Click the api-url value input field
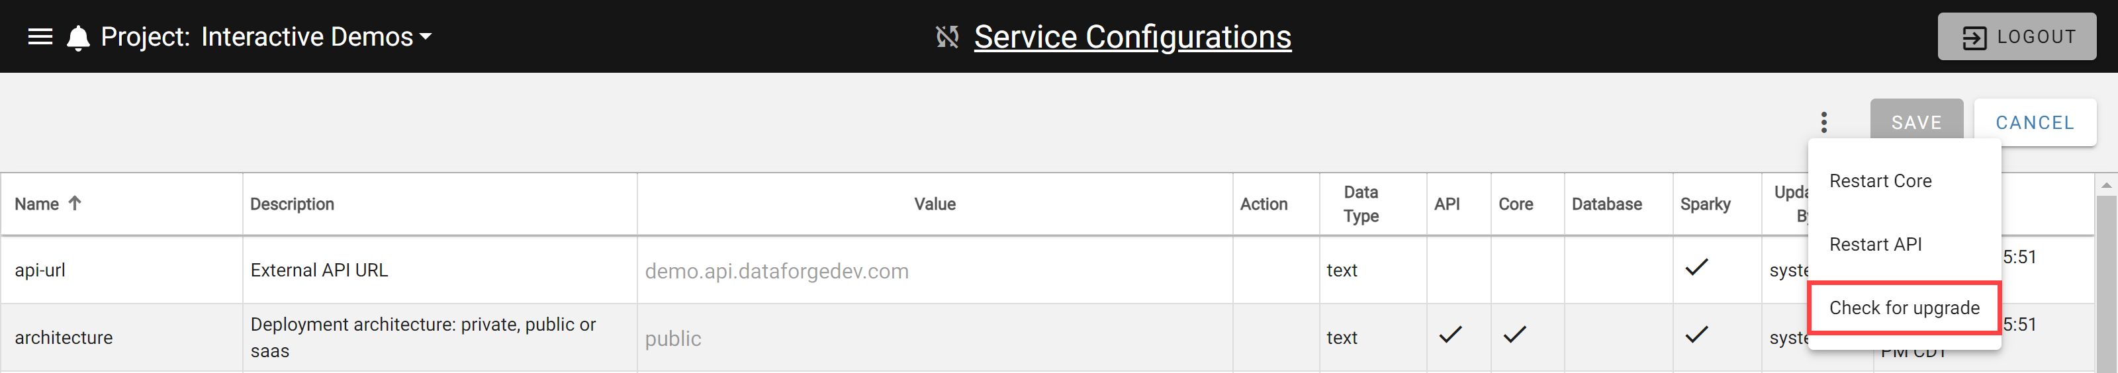The image size is (2118, 373). [x=934, y=271]
